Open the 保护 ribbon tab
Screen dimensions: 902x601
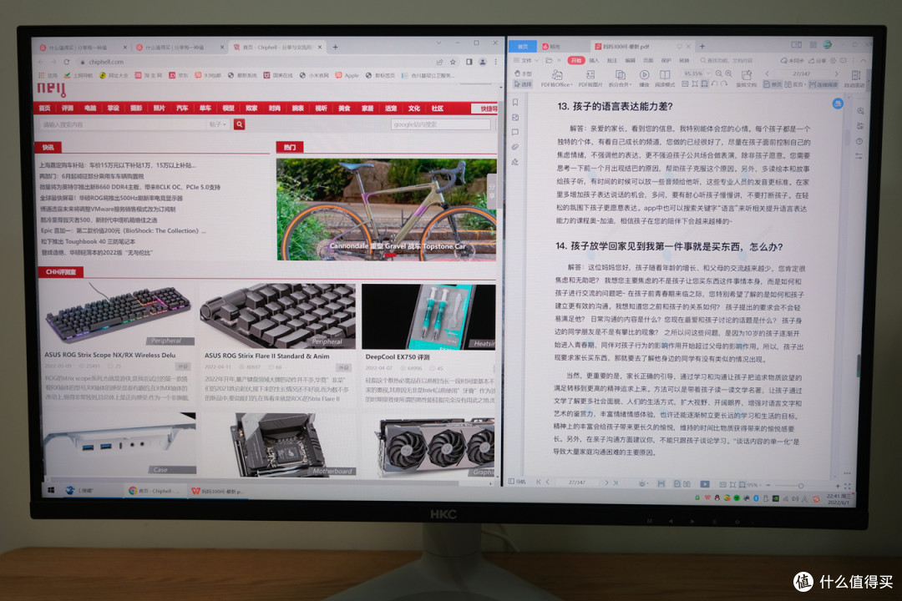(666, 60)
